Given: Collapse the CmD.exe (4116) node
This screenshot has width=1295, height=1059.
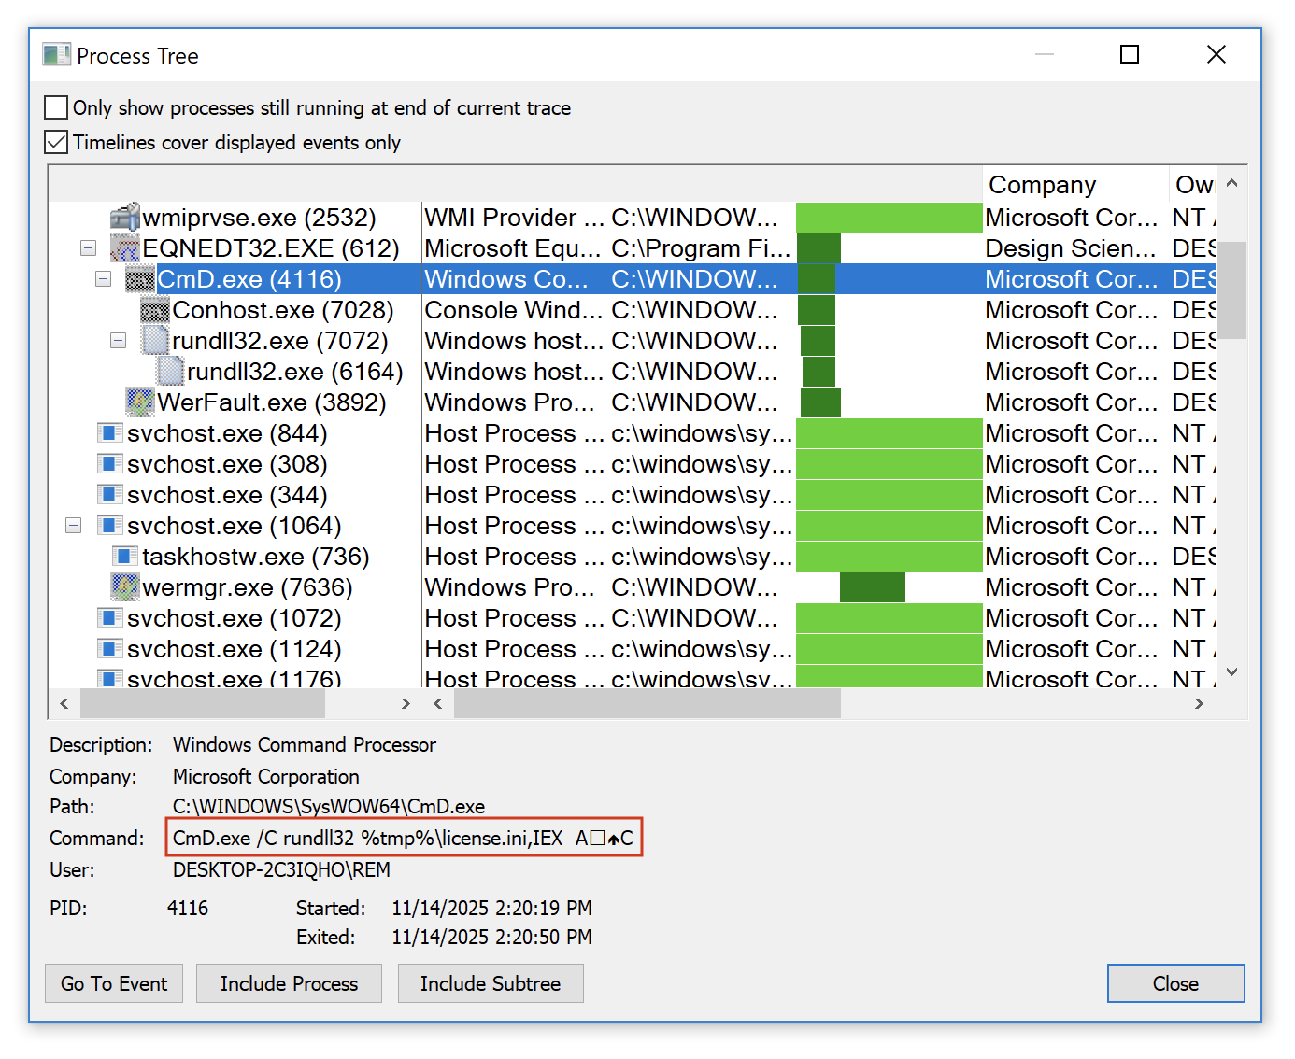Looking at the screenshot, I should pos(103,278).
